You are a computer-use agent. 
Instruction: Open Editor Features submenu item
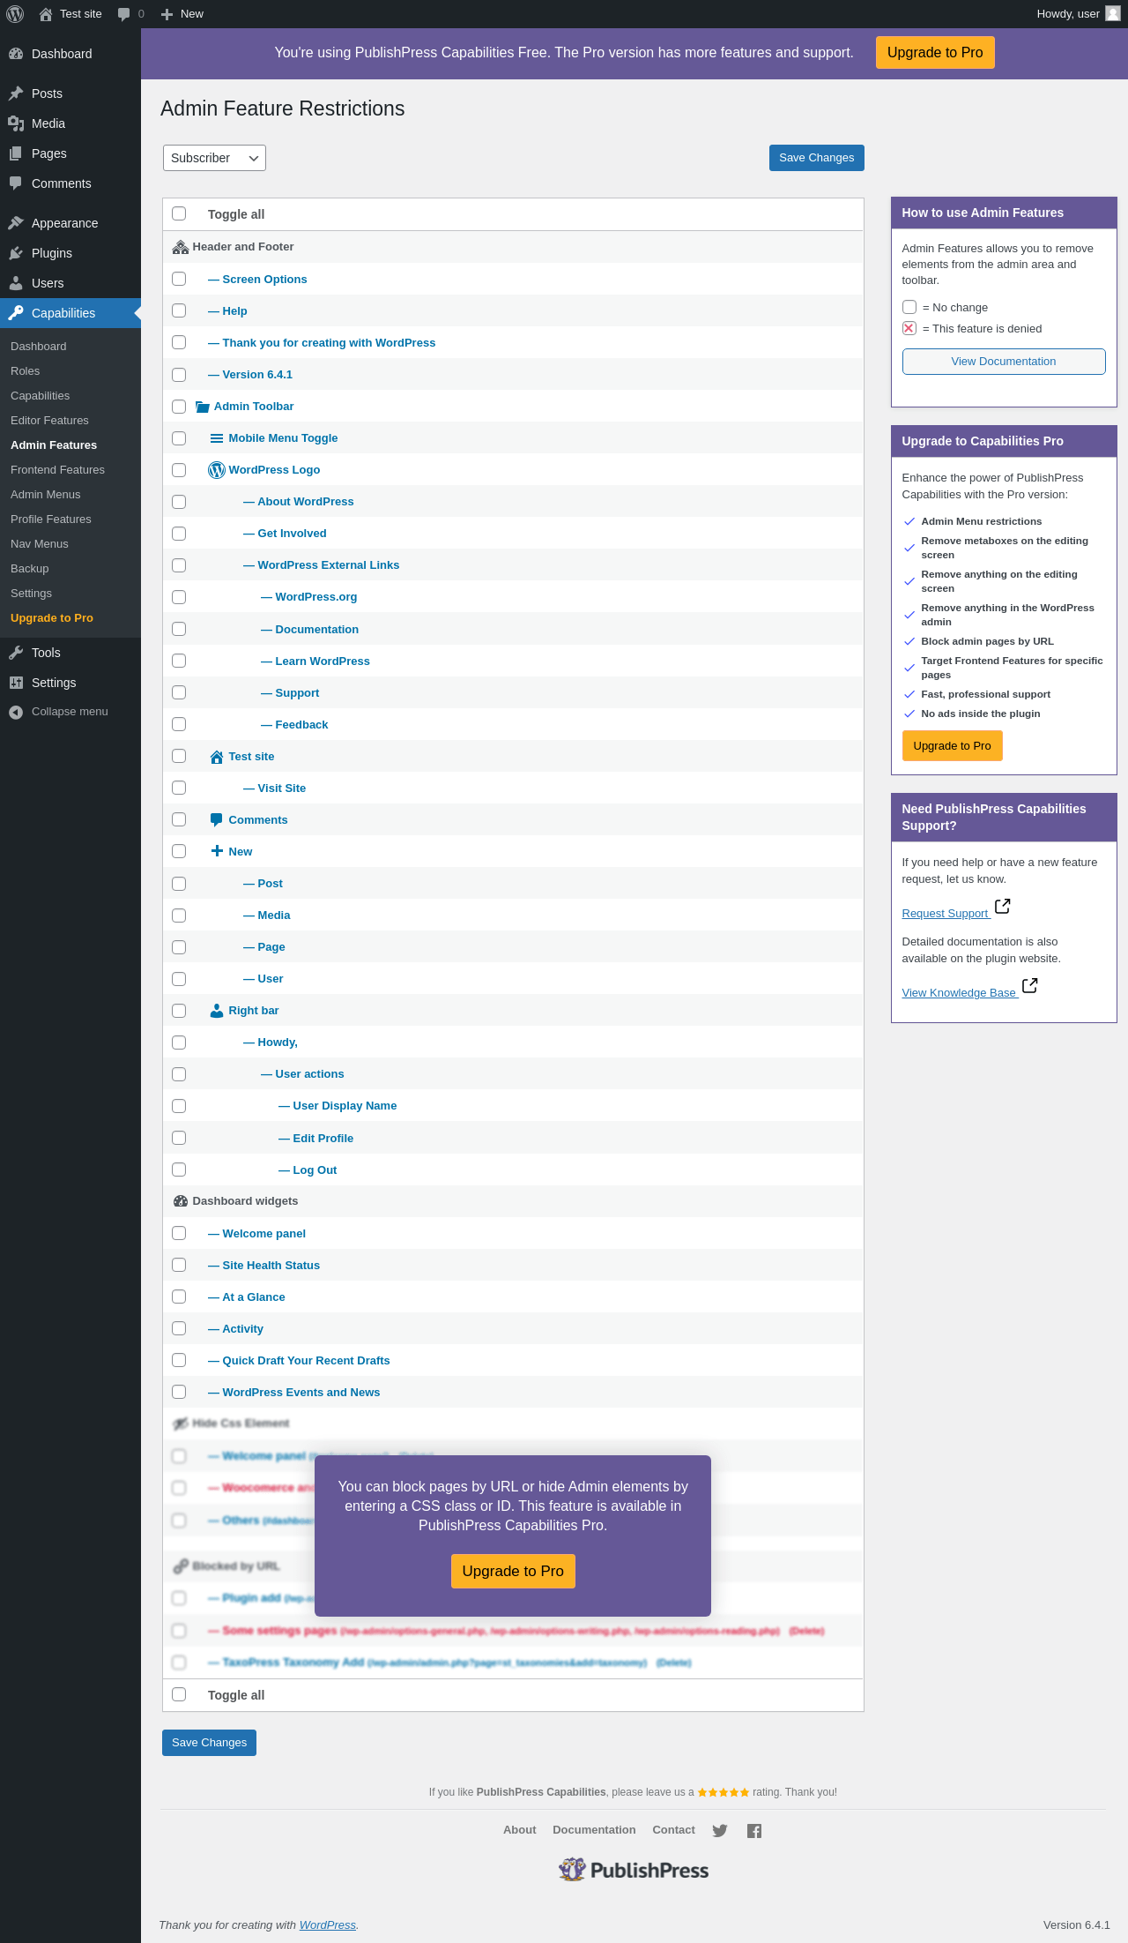tap(49, 421)
